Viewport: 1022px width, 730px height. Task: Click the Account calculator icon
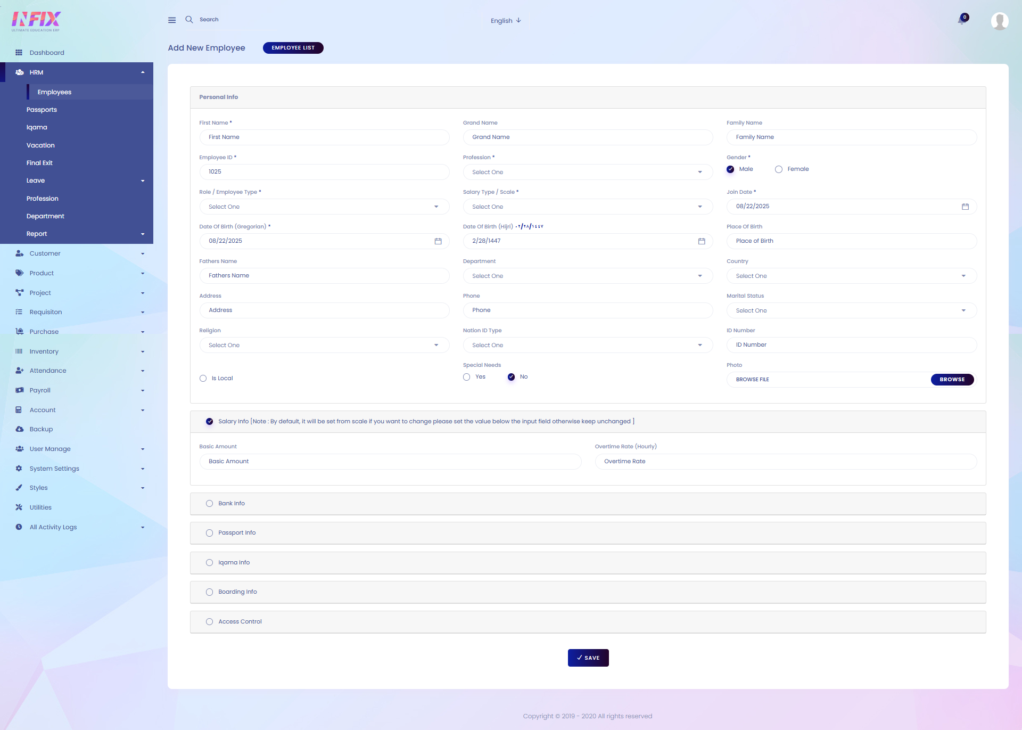[x=19, y=410]
